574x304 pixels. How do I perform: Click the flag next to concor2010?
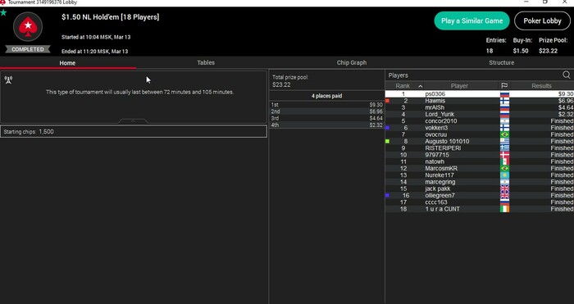[504, 121]
